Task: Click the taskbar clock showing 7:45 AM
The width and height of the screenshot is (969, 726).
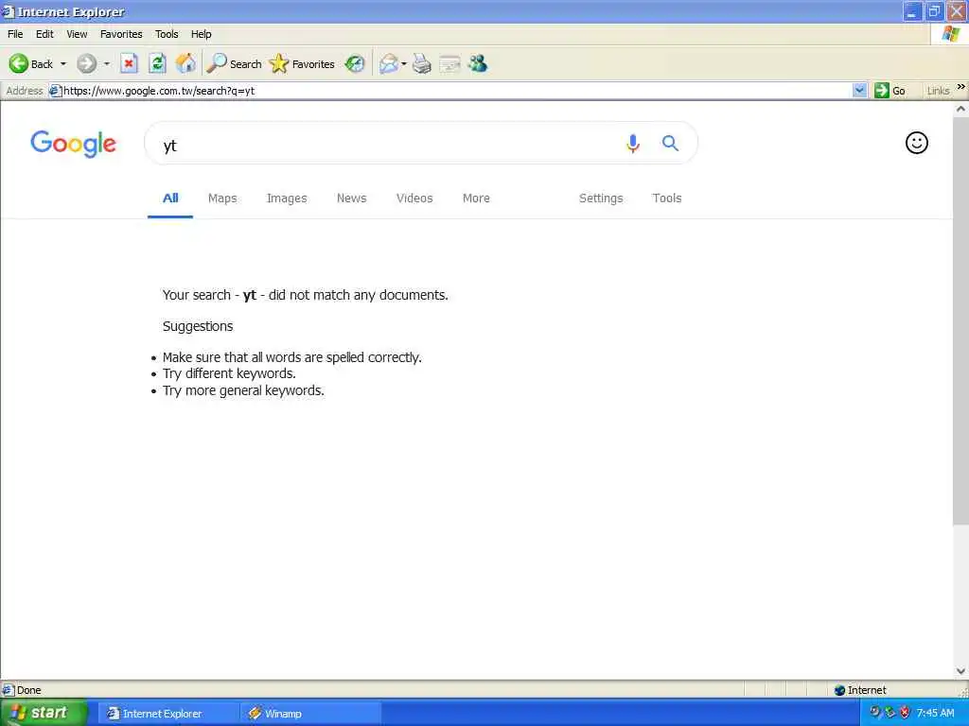Action: point(936,713)
